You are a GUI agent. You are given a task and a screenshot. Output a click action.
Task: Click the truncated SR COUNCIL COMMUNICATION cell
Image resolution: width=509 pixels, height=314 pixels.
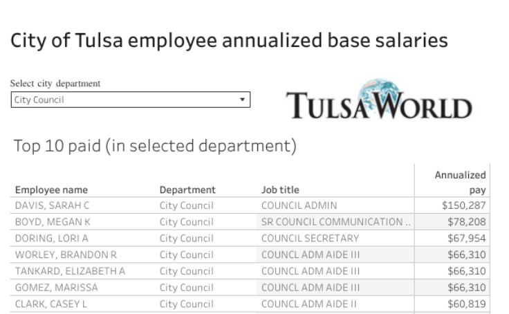tap(335, 222)
